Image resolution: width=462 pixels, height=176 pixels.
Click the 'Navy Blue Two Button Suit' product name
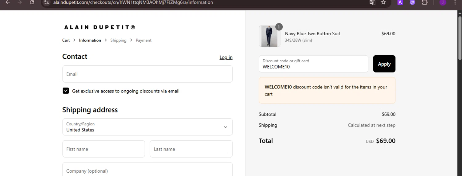point(313,34)
